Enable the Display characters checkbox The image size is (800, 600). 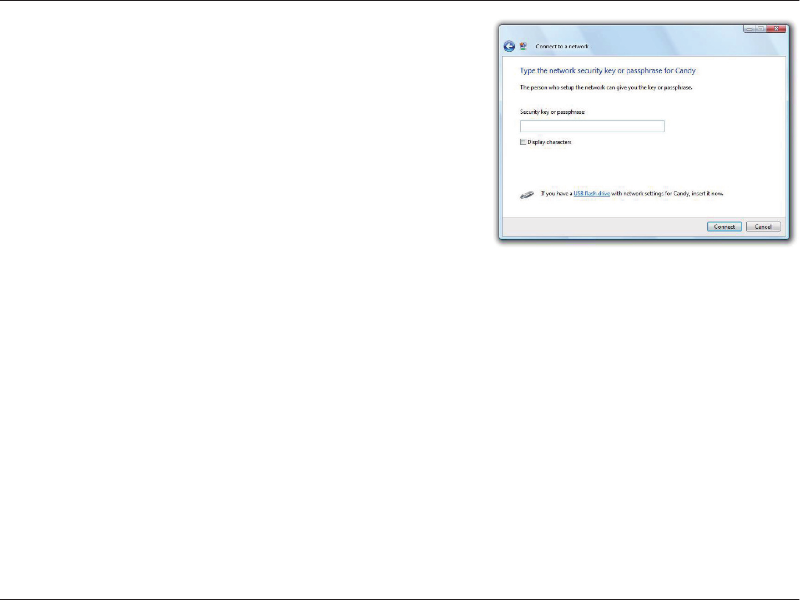pyautogui.click(x=523, y=142)
